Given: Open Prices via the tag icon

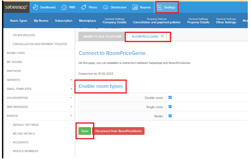Looking at the screenshot, I should click(x=83, y=7).
